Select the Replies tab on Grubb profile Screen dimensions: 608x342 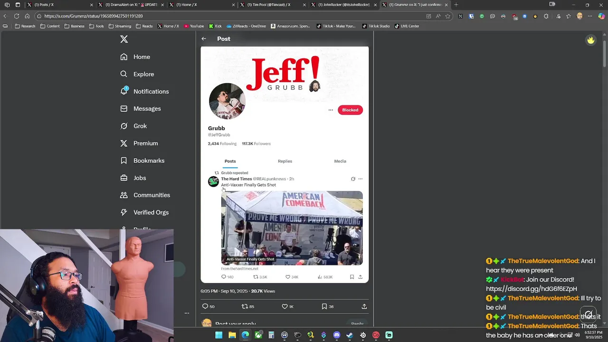[285, 161]
